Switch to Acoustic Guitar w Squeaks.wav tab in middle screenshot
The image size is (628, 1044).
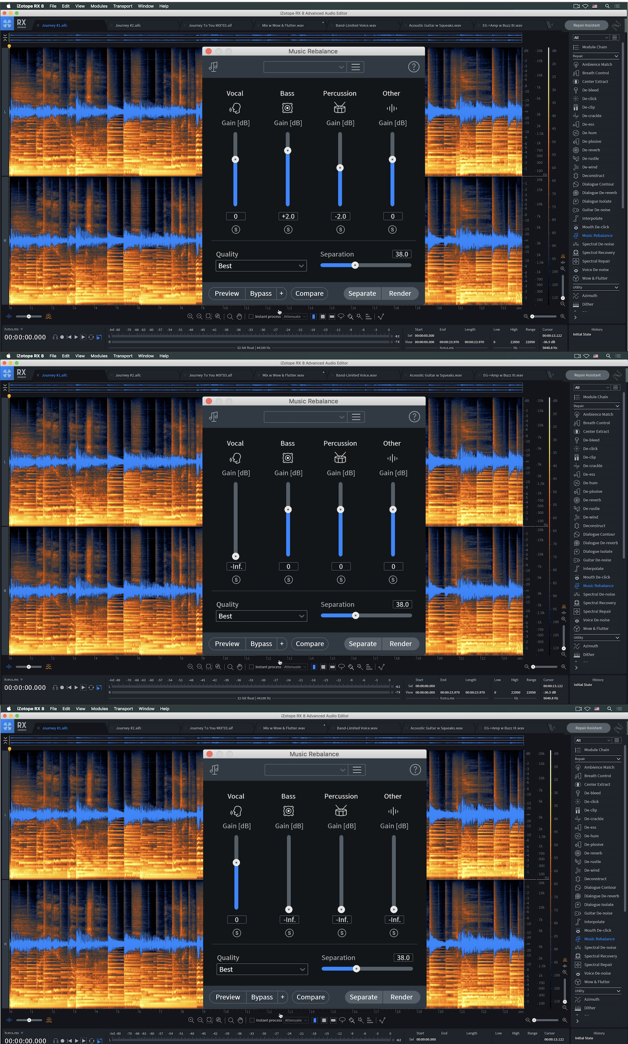click(x=435, y=375)
